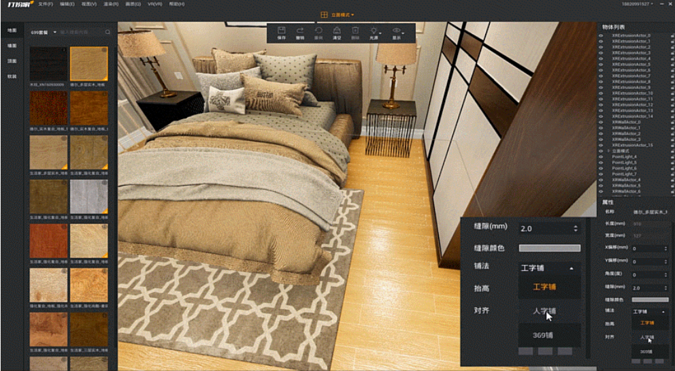
Task: Click the lock icon for XRWallActor_0
Action: 672,123
